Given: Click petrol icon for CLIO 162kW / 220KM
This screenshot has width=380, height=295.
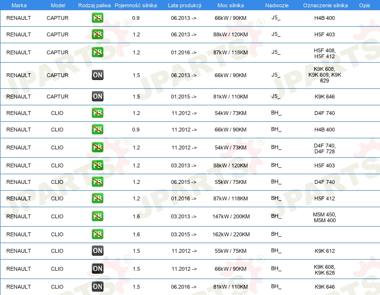Looking at the screenshot, I should (97, 234).
